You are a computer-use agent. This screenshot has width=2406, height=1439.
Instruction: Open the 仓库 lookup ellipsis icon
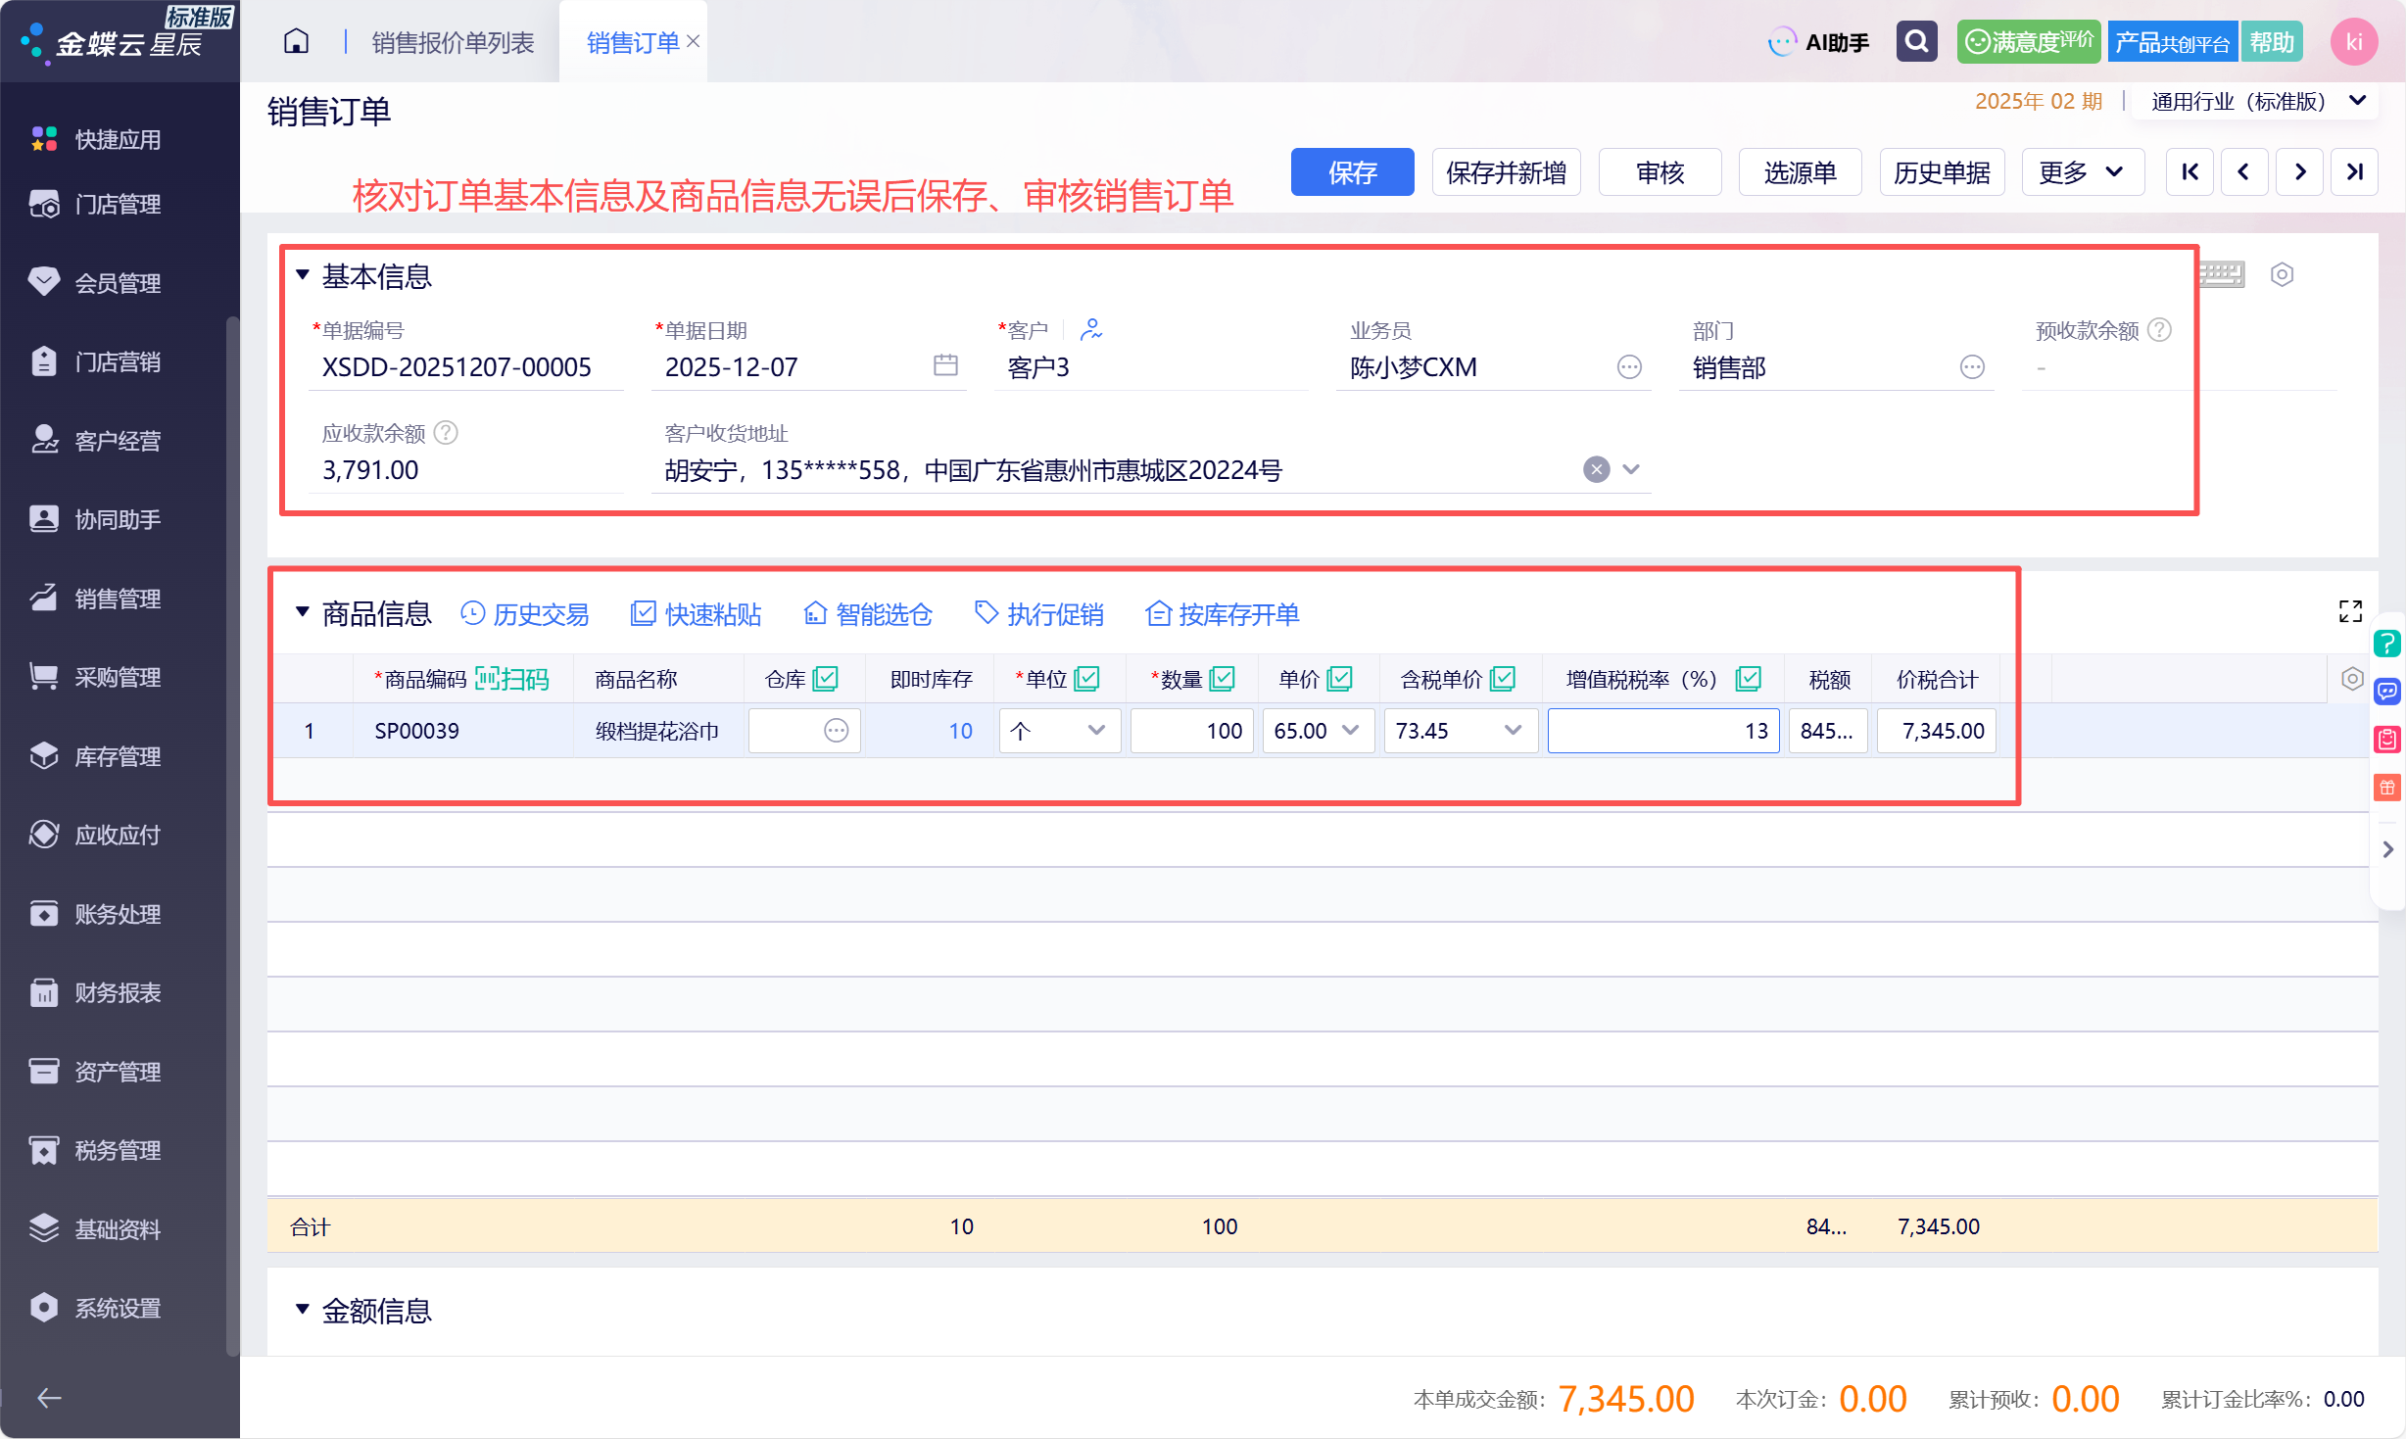[836, 731]
